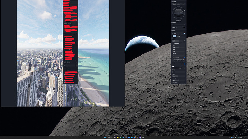Viewport: 248px width, 139px height.
Task: Adjust the cloud Direction slider
Action: coord(178,56)
